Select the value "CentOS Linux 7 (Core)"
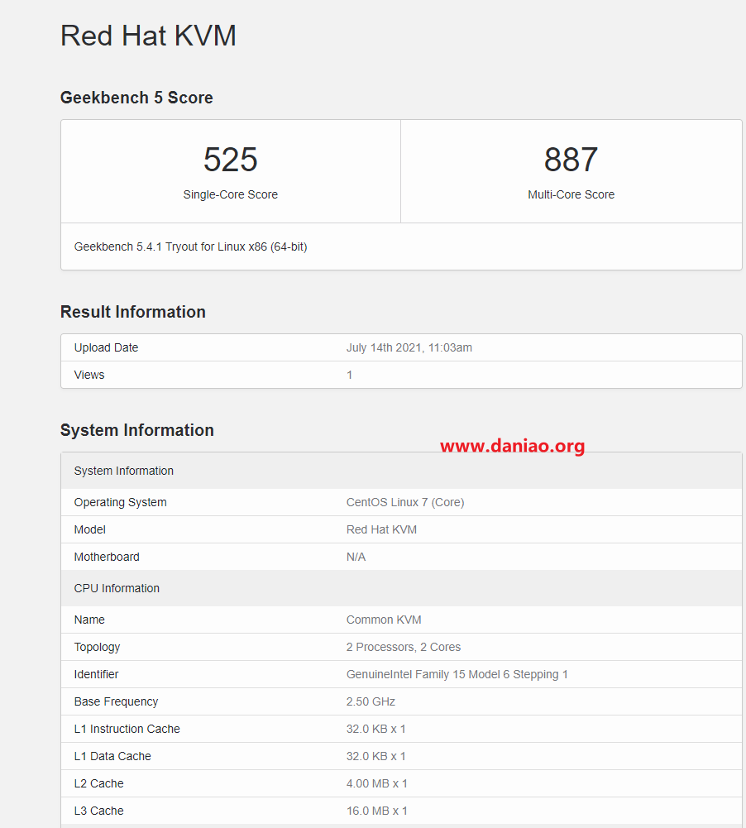746x828 pixels. [x=405, y=502]
